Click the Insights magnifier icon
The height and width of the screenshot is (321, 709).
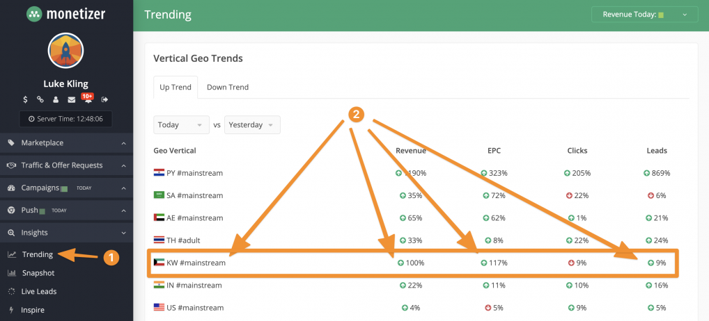(11, 233)
